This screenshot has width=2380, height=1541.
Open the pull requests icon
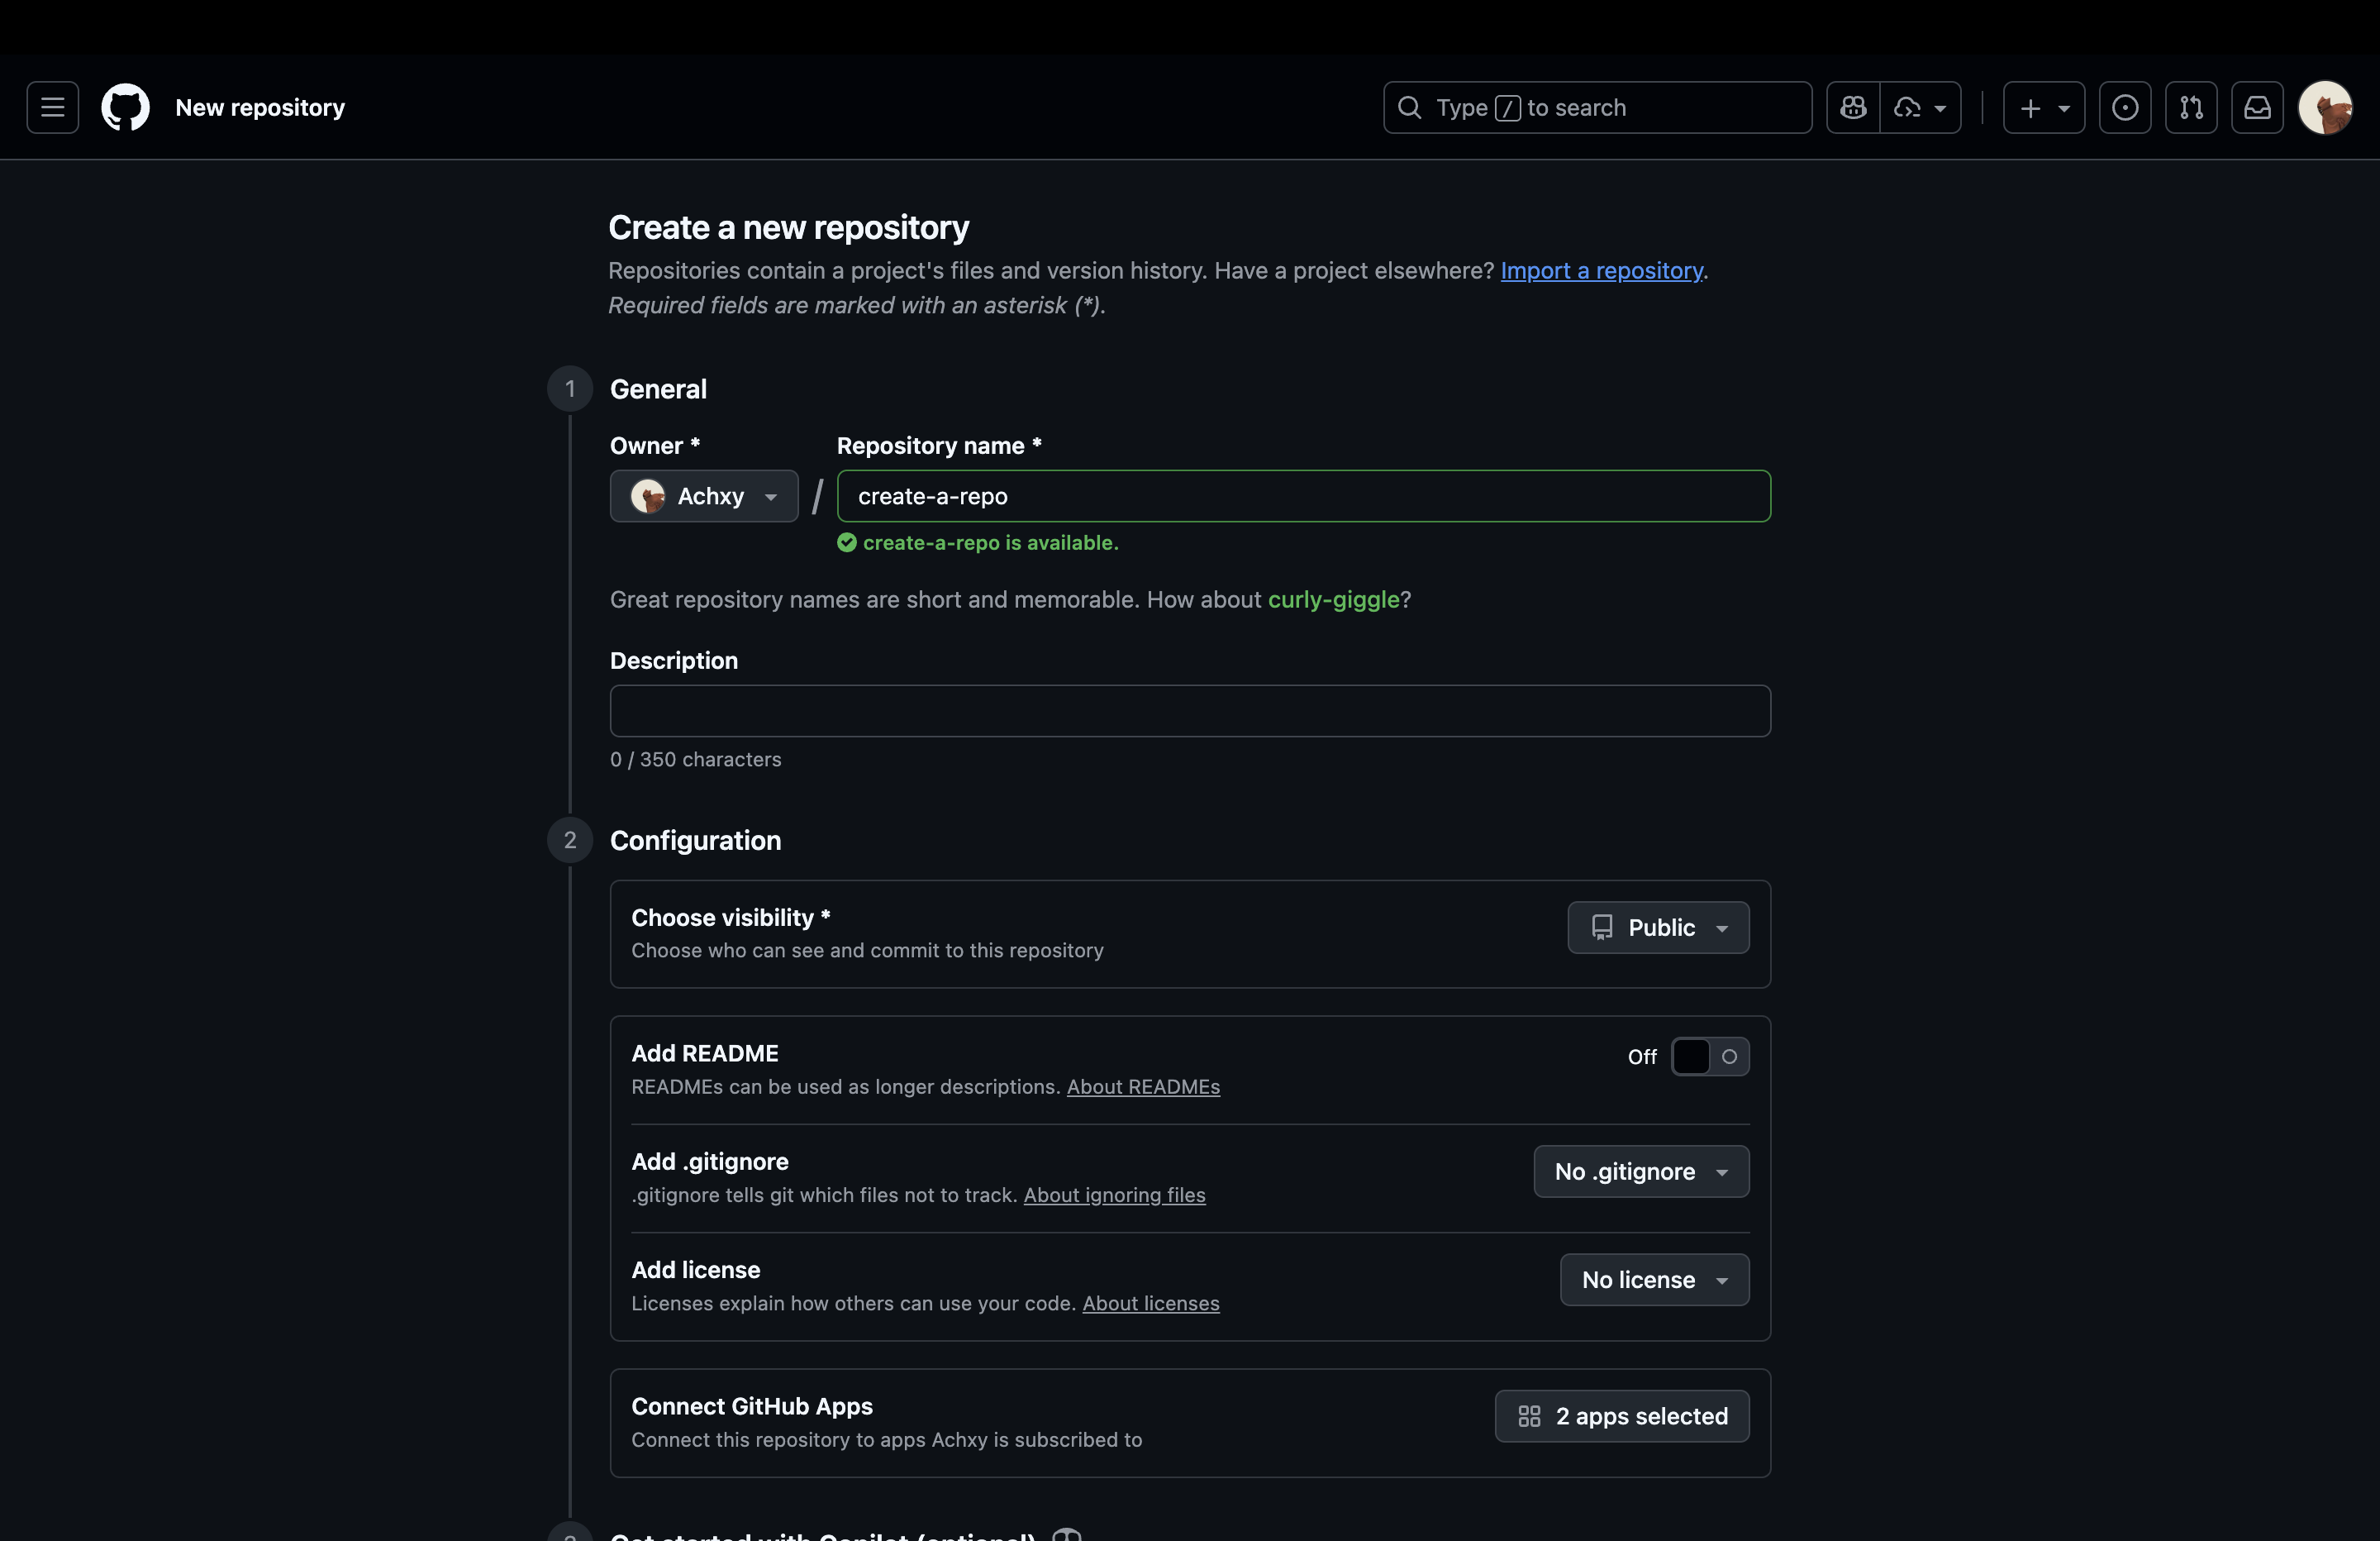click(x=2191, y=107)
